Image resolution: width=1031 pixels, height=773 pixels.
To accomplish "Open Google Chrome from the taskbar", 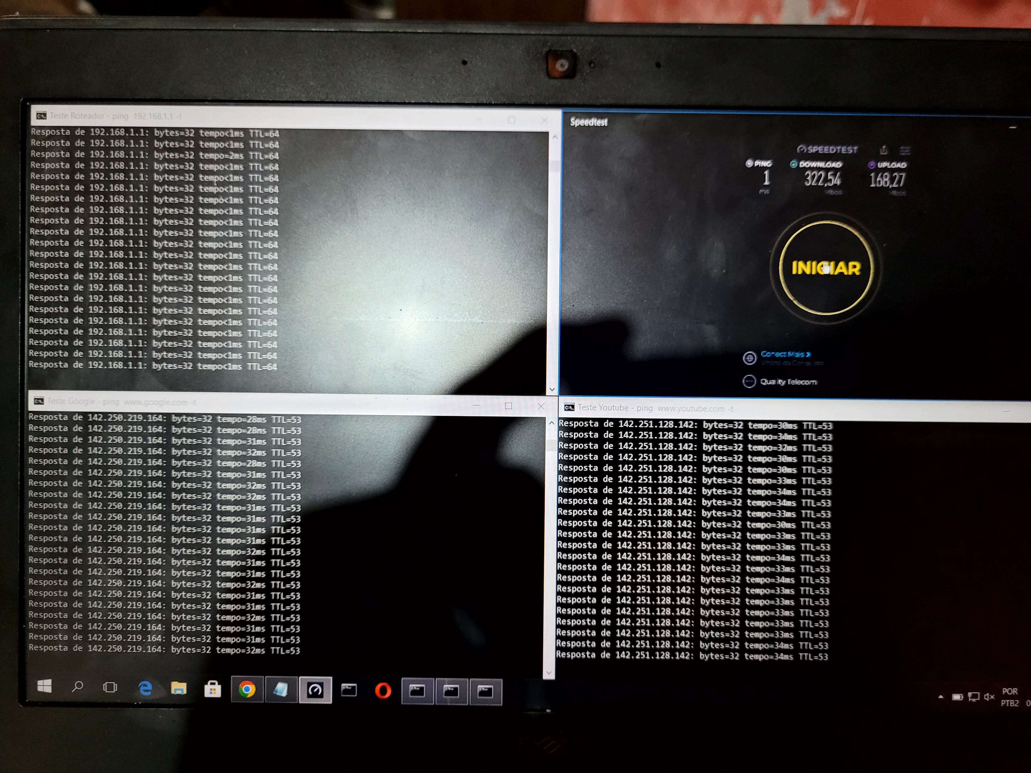I will point(247,690).
